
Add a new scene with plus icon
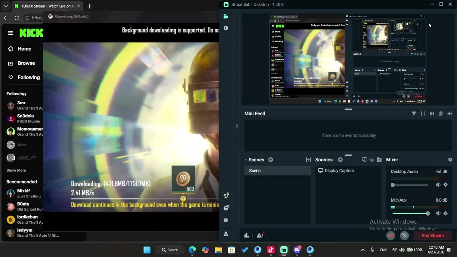coord(271,160)
